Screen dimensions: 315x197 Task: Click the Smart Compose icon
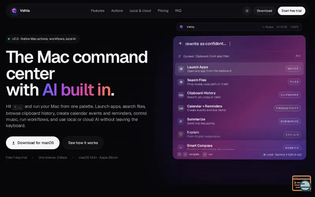pos(181,147)
